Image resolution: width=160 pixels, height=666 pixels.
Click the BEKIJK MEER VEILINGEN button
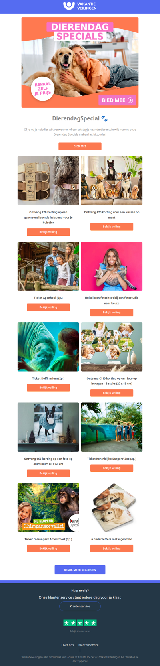coord(80,570)
